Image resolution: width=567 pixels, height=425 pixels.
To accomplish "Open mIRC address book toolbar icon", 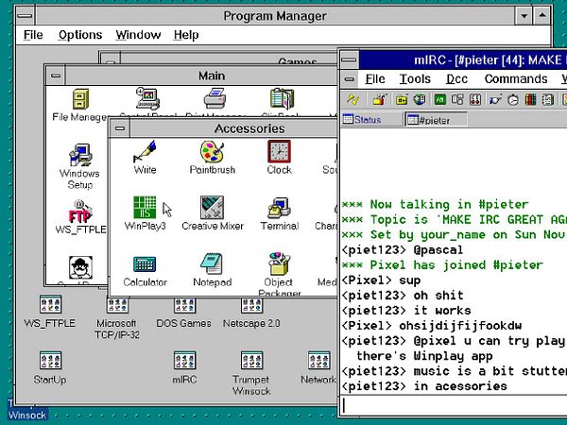I will pos(548,99).
